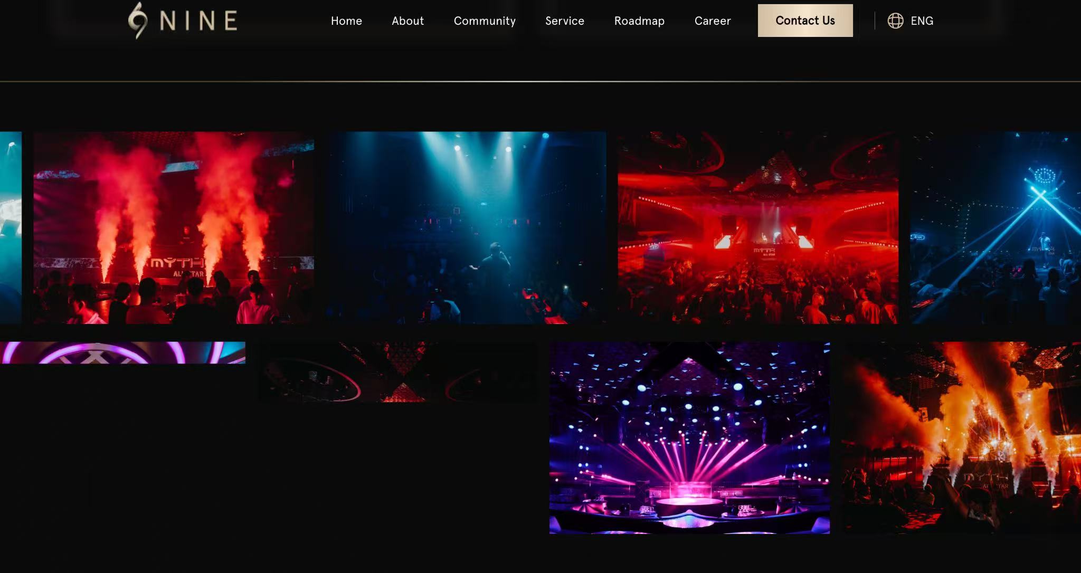Open the blue spotlight performer photo
The image size is (1081, 573).
point(466,227)
